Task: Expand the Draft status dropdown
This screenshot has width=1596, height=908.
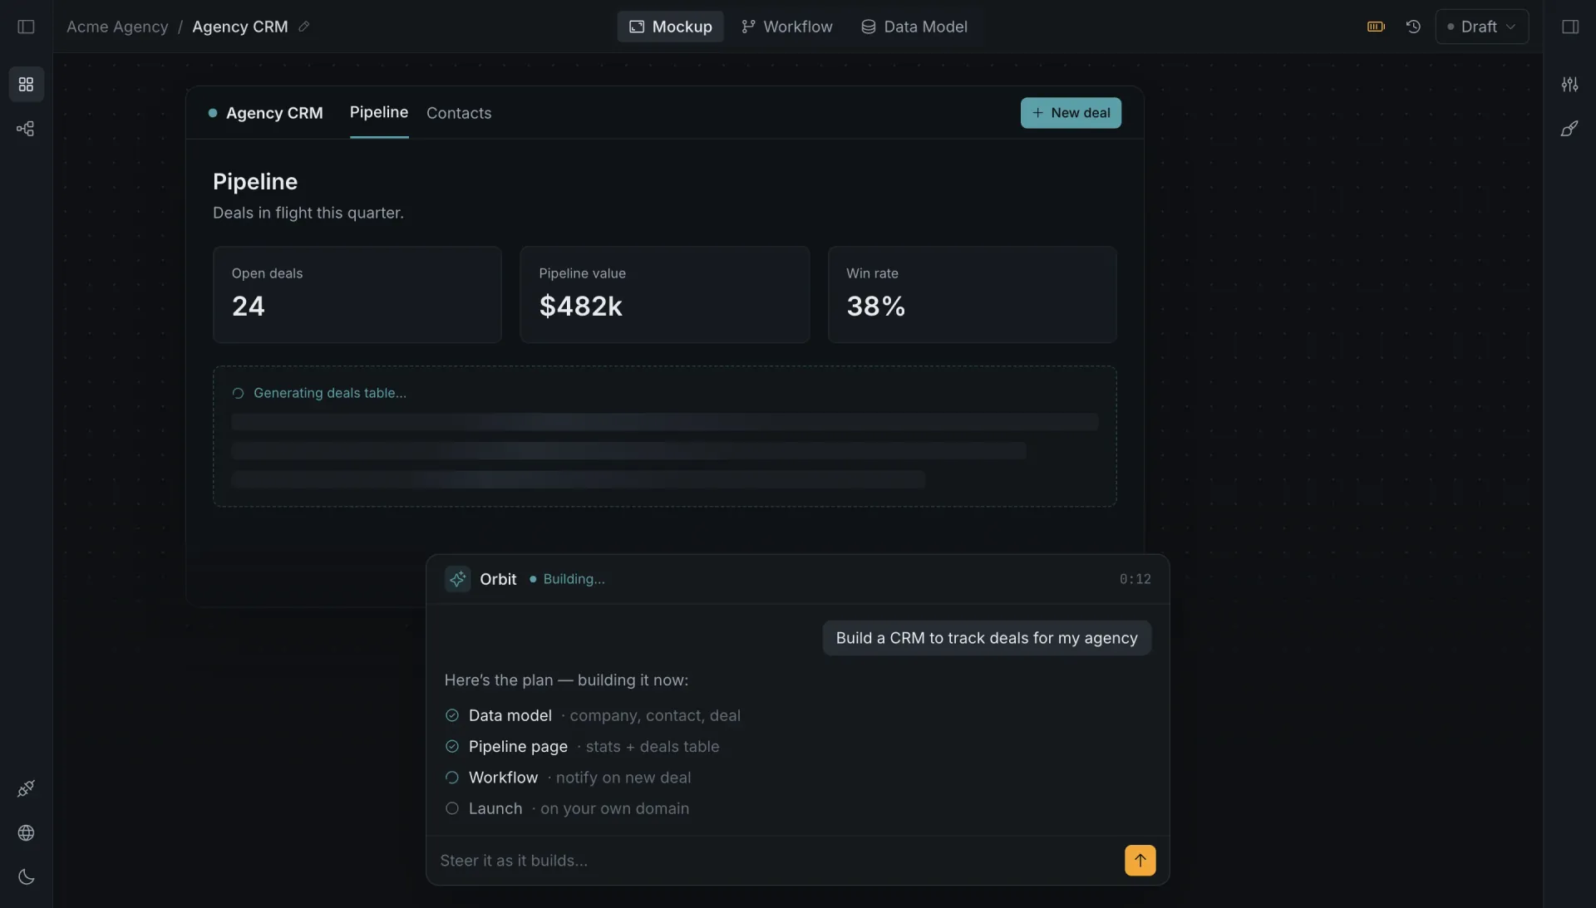Action: (1481, 27)
